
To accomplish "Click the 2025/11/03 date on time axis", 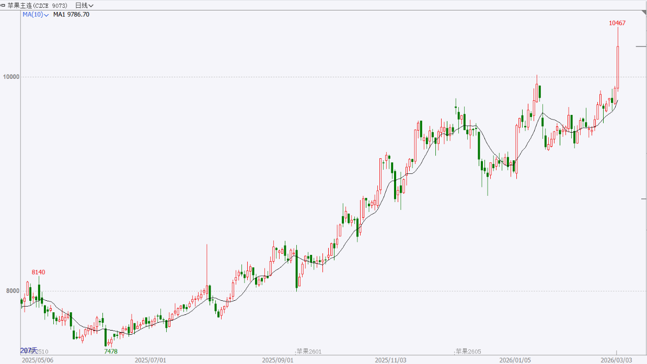I will (x=391, y=360).
